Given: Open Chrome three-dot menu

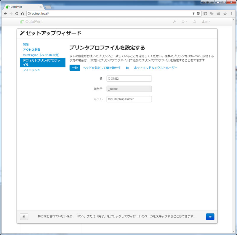Looking at the screenshot, I should point(232,14).
